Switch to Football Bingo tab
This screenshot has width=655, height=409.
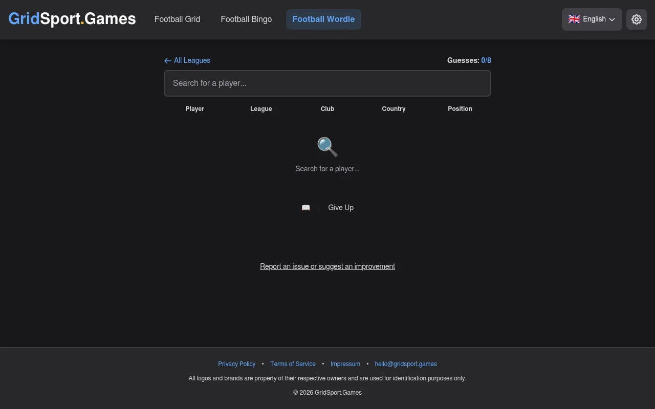click(x=246, y=19)
